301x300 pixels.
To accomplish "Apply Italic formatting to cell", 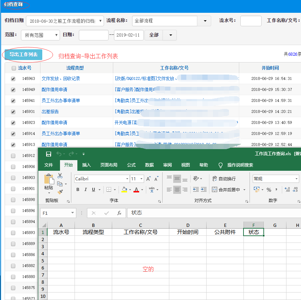I will tap(86, 190).
